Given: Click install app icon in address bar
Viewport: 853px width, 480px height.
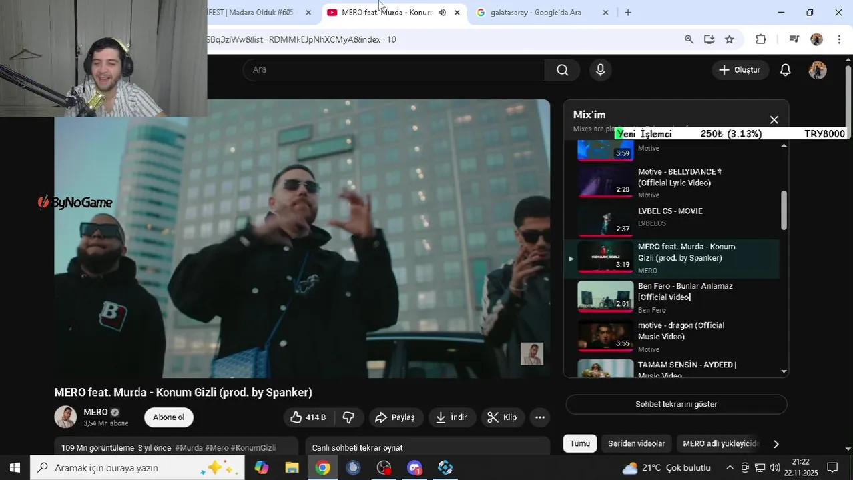Looking at the screenshot, I should click(x=709, y=39).
